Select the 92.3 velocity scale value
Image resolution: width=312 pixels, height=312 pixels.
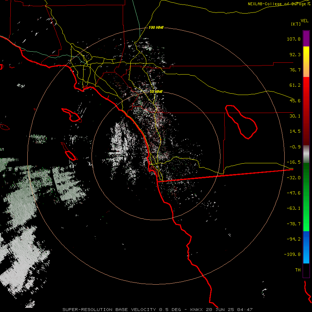[295, 54]
